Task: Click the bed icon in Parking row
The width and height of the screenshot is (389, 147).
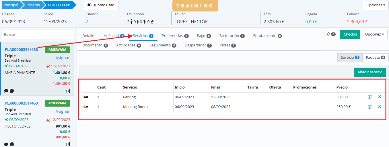Action: click(86, 97)
